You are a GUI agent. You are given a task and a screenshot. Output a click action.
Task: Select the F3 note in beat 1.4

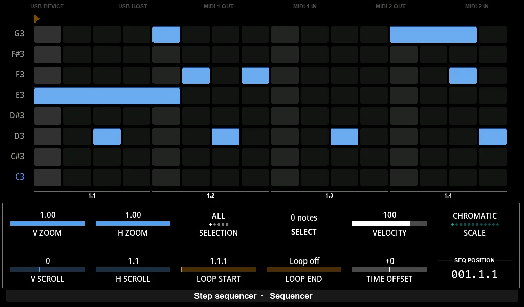click(463, 75)
